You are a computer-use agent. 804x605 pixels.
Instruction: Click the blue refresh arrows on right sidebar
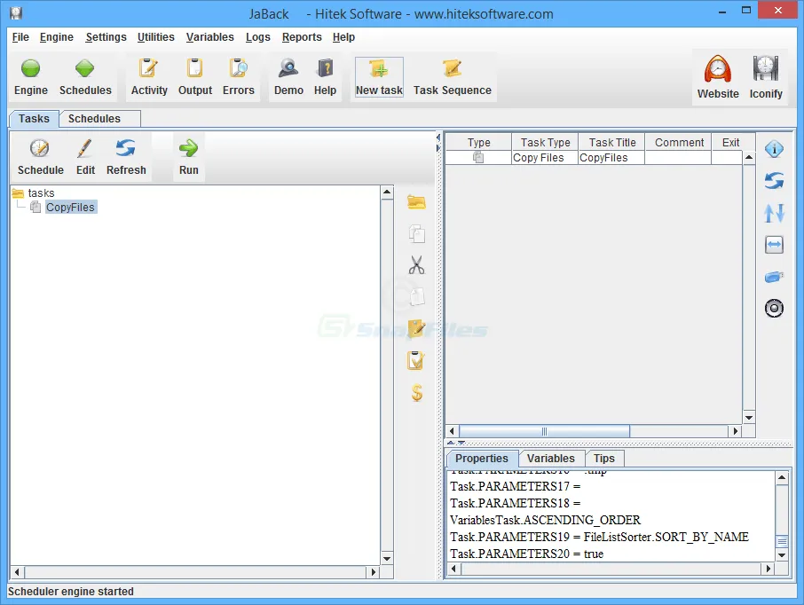click(774, 180)
